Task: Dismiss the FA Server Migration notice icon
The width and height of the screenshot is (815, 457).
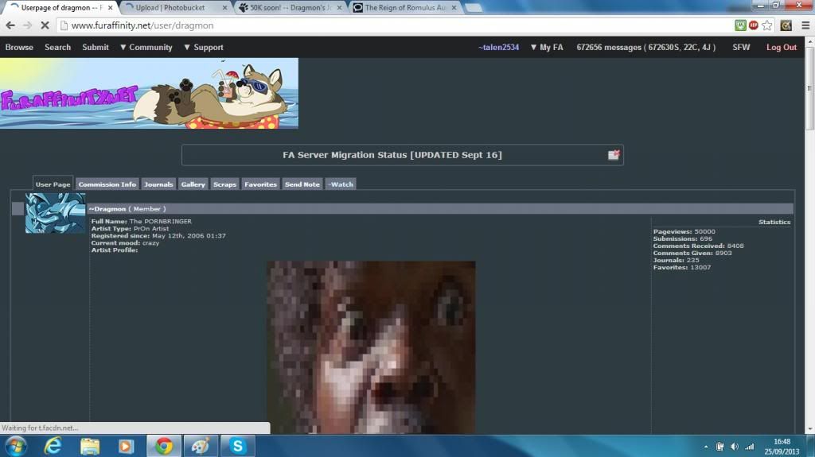Action: (614, 155)
